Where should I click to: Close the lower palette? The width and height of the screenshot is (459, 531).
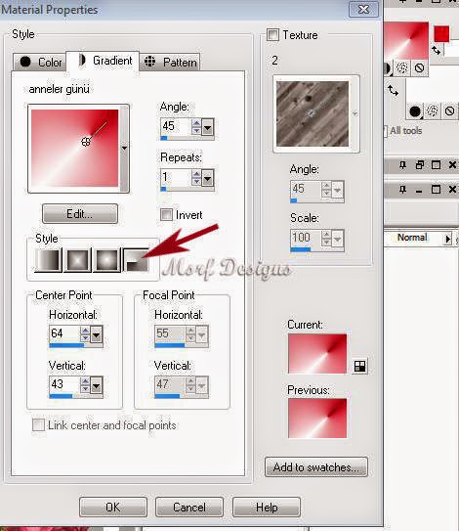tap(452, 190)
